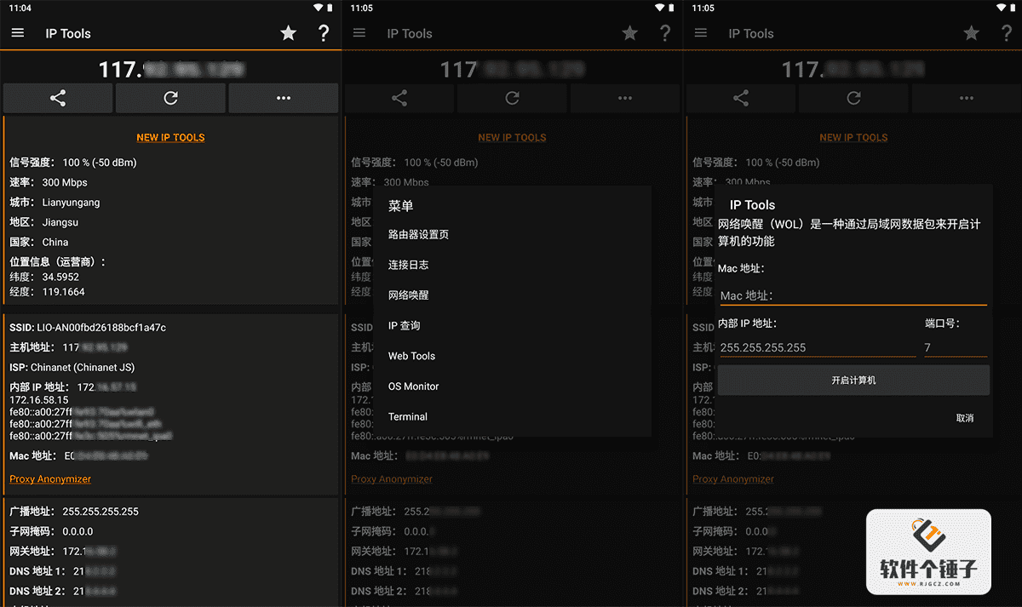Open hamburger menu in left IP Tools screen
Image resolution: width=1022 pixels, height=607 pixels.
pyautogui.click(x=18, y=33)
